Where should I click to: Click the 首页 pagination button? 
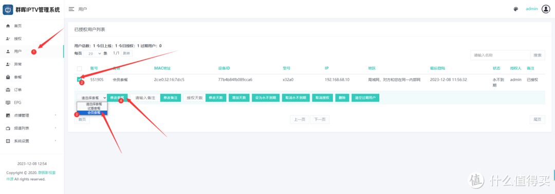[82, 120]
